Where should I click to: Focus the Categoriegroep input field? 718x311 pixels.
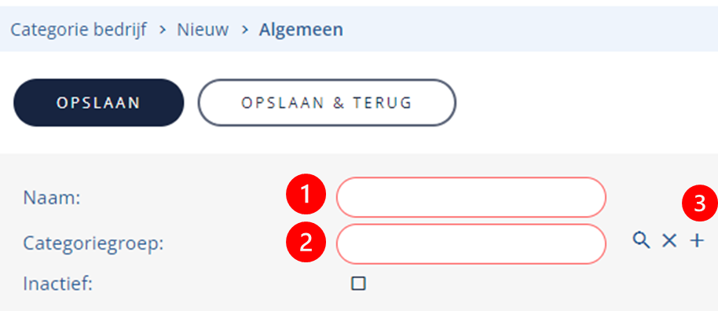click(x=471, y=244)
